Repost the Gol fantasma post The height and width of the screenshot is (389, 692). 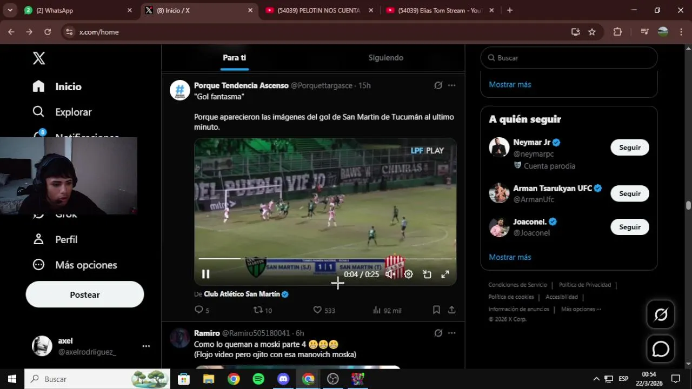[x=263, y=310]
